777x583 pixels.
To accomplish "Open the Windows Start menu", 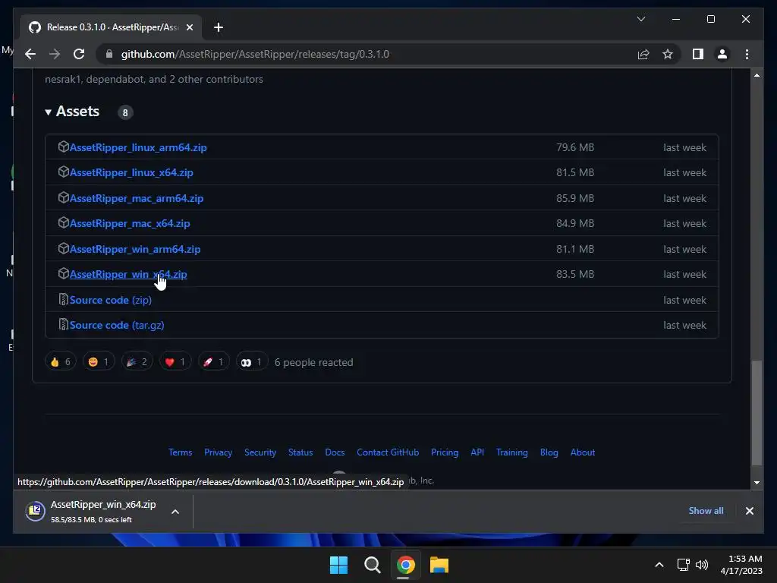I will click(338, 565).
